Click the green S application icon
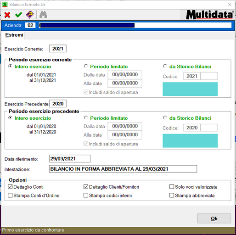Viewport: 236px width, 235px height. [x=5, y=5]
